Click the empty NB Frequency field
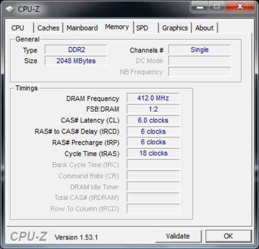 tap(199, 72)
